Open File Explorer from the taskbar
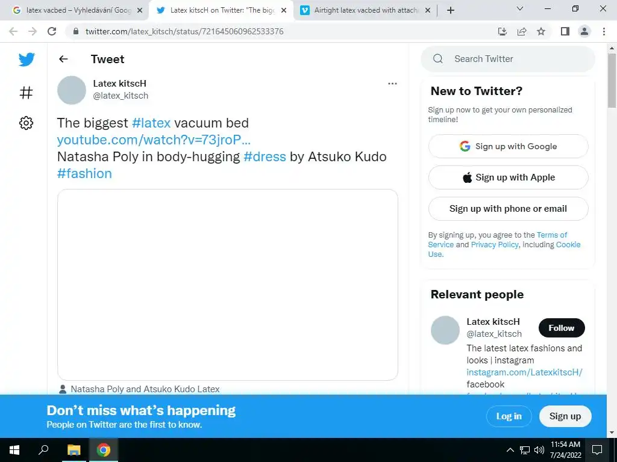Viewport: 617px width, 462px height. 74,450
